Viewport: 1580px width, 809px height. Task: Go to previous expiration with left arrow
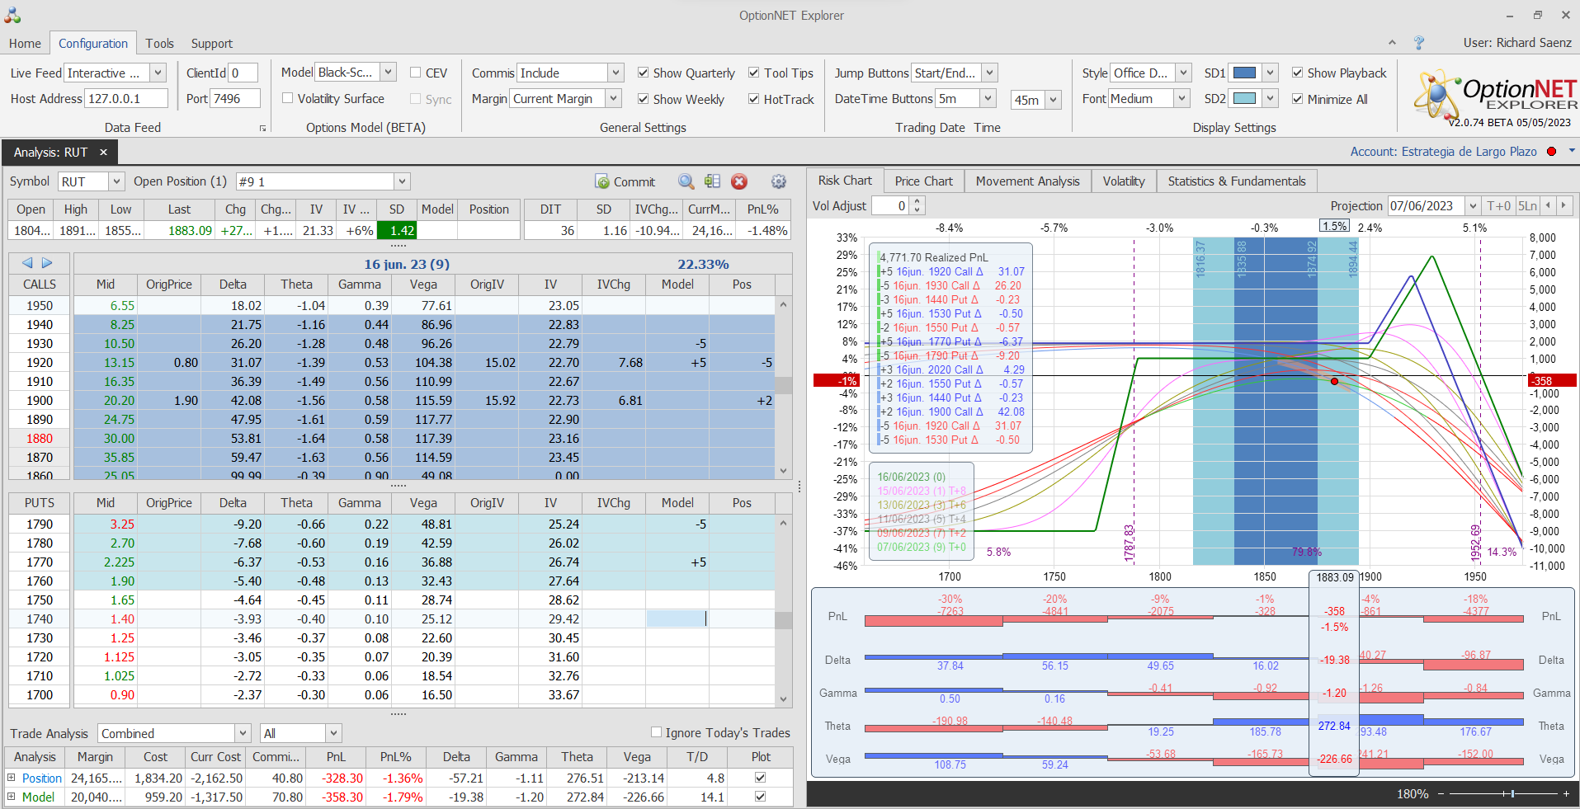(x=27, y=263)
